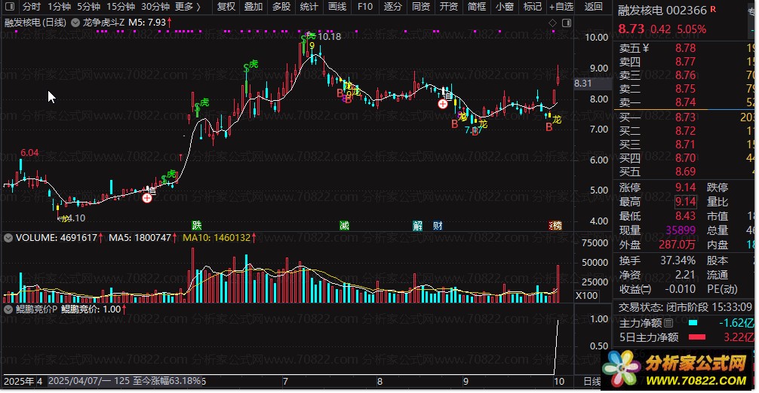Image resolution: width=759 pixels, height=393 pixels.
Task: Switch to 分时 intraday view
Action: tap(32, 6)
